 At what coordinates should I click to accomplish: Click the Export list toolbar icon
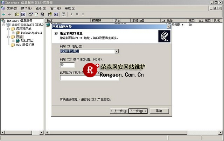pyautogui.click(x=42, y=14)
